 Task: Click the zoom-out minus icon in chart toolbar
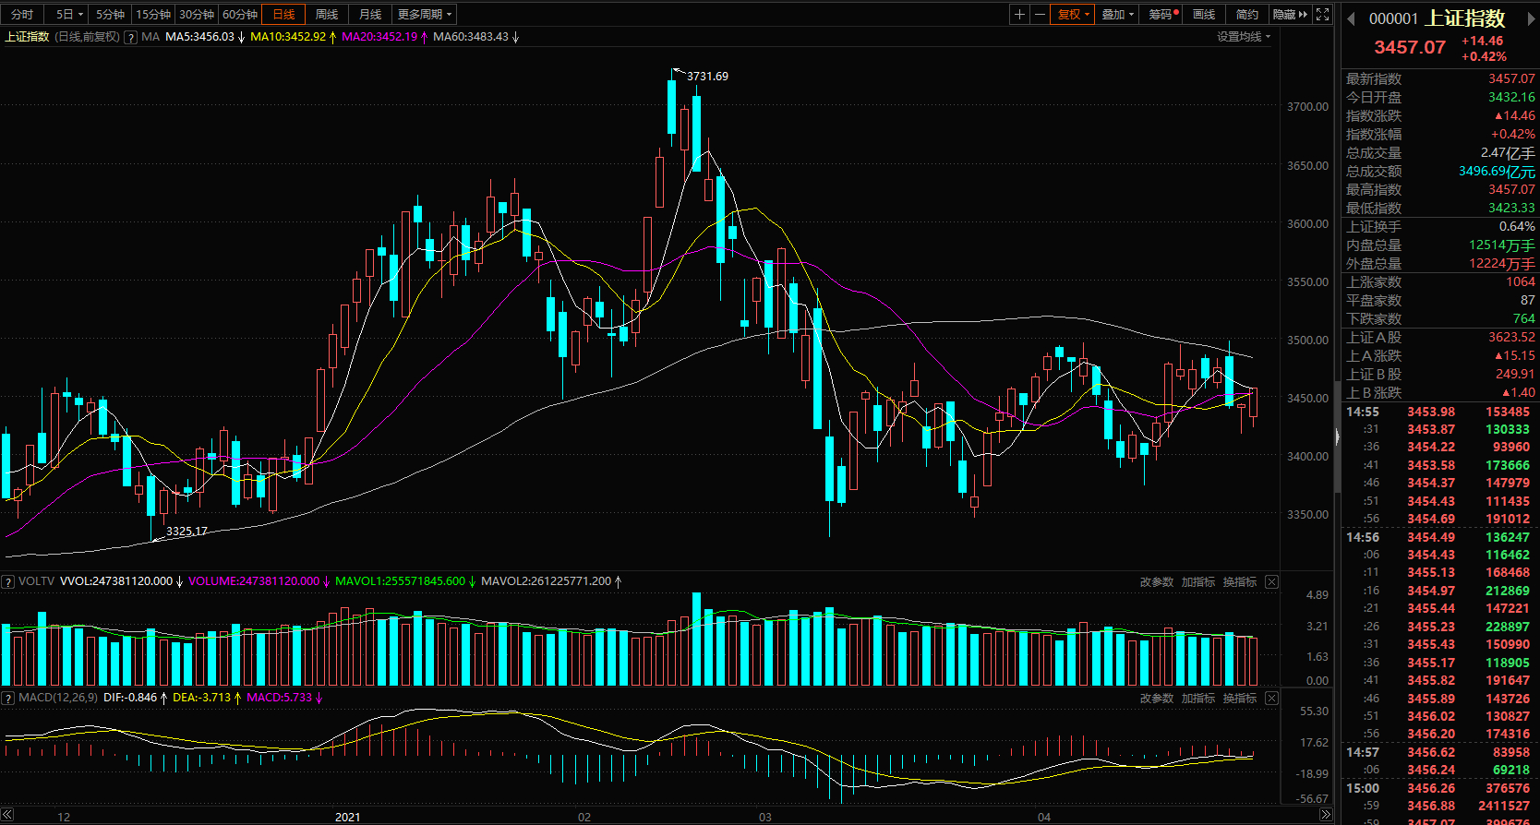tap(1040, 14)
